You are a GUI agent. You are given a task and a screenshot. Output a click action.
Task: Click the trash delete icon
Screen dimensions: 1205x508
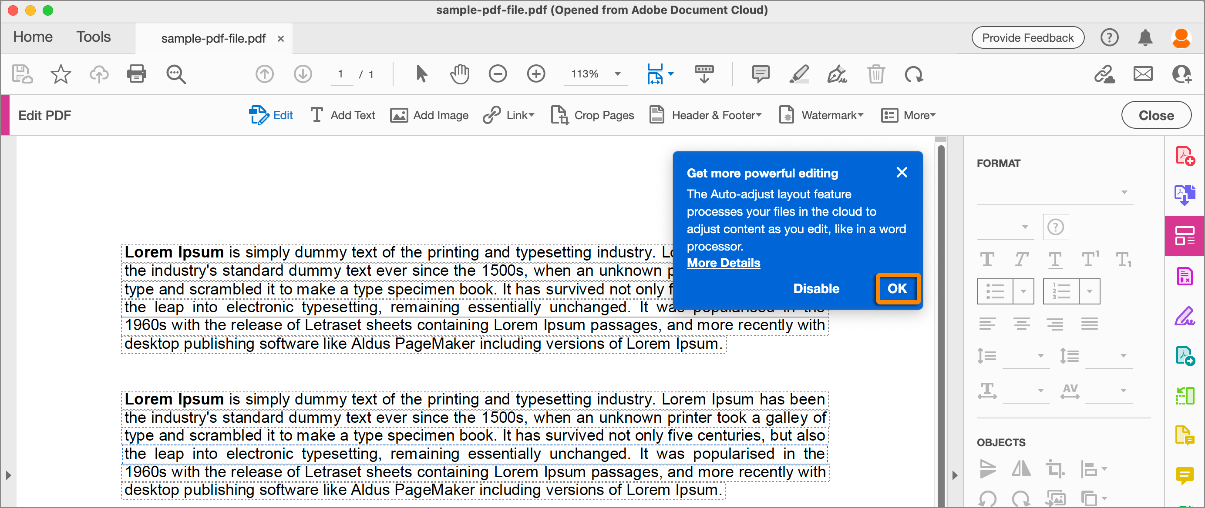[x=875, y=74]
